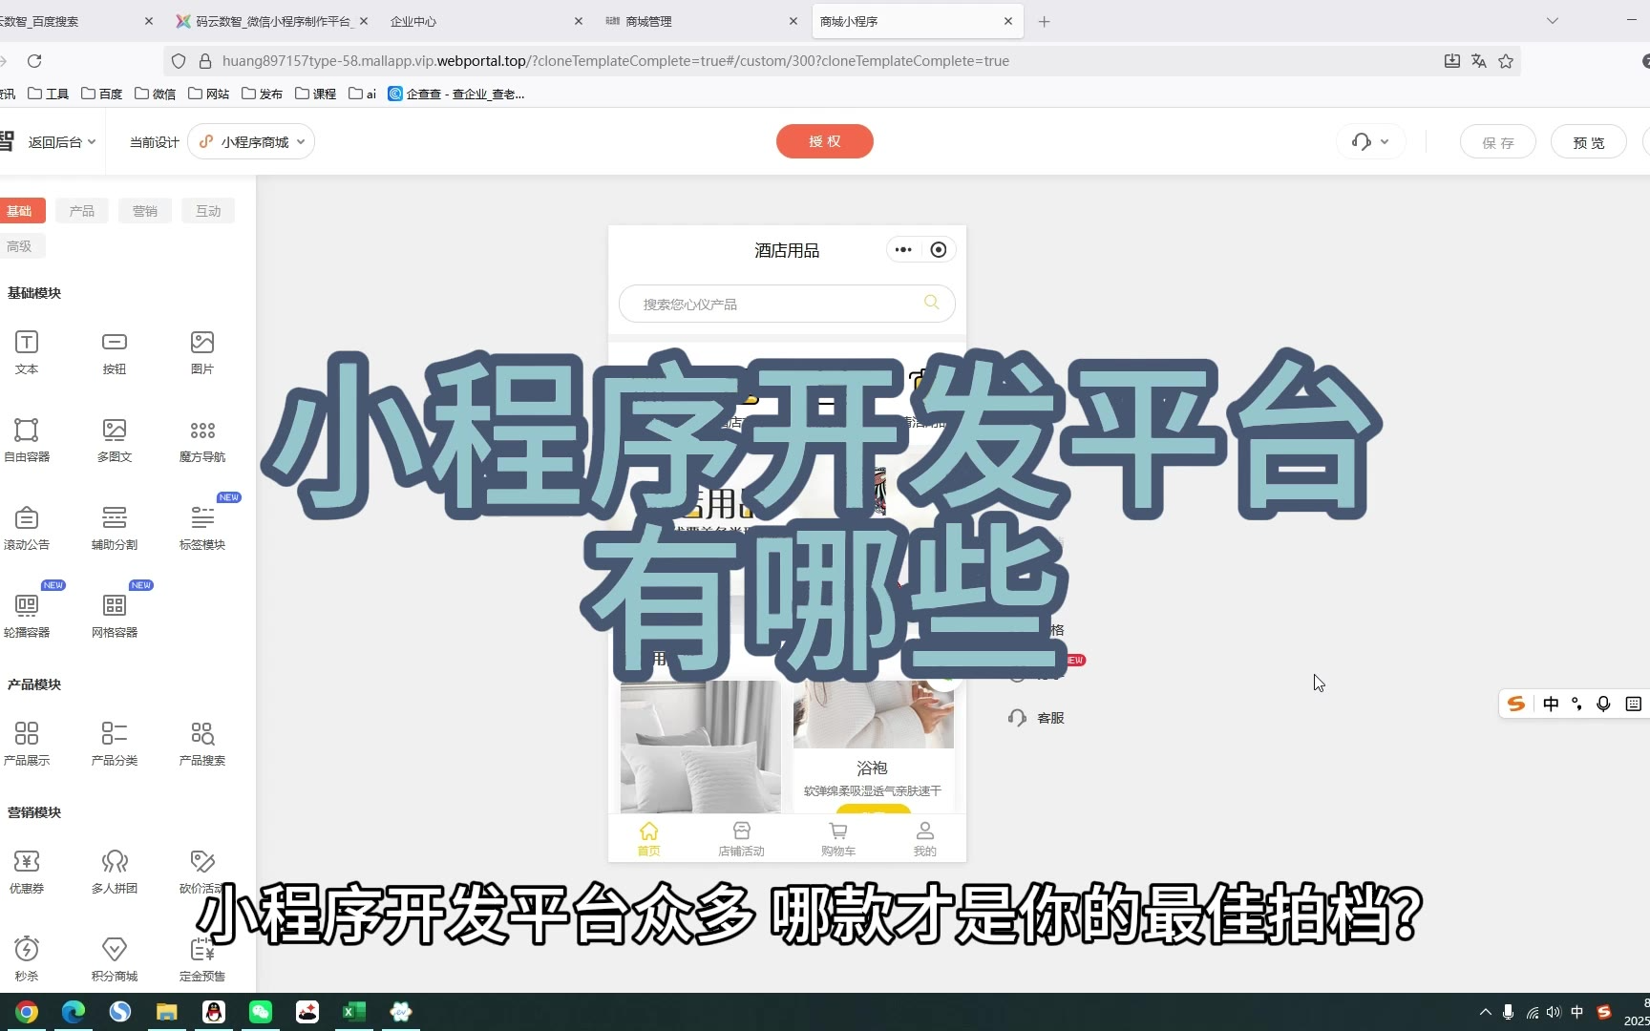This screenshot has width=1650, height=1031.
Task: Insert the 多图文 module
Action: tap(115, 440)
